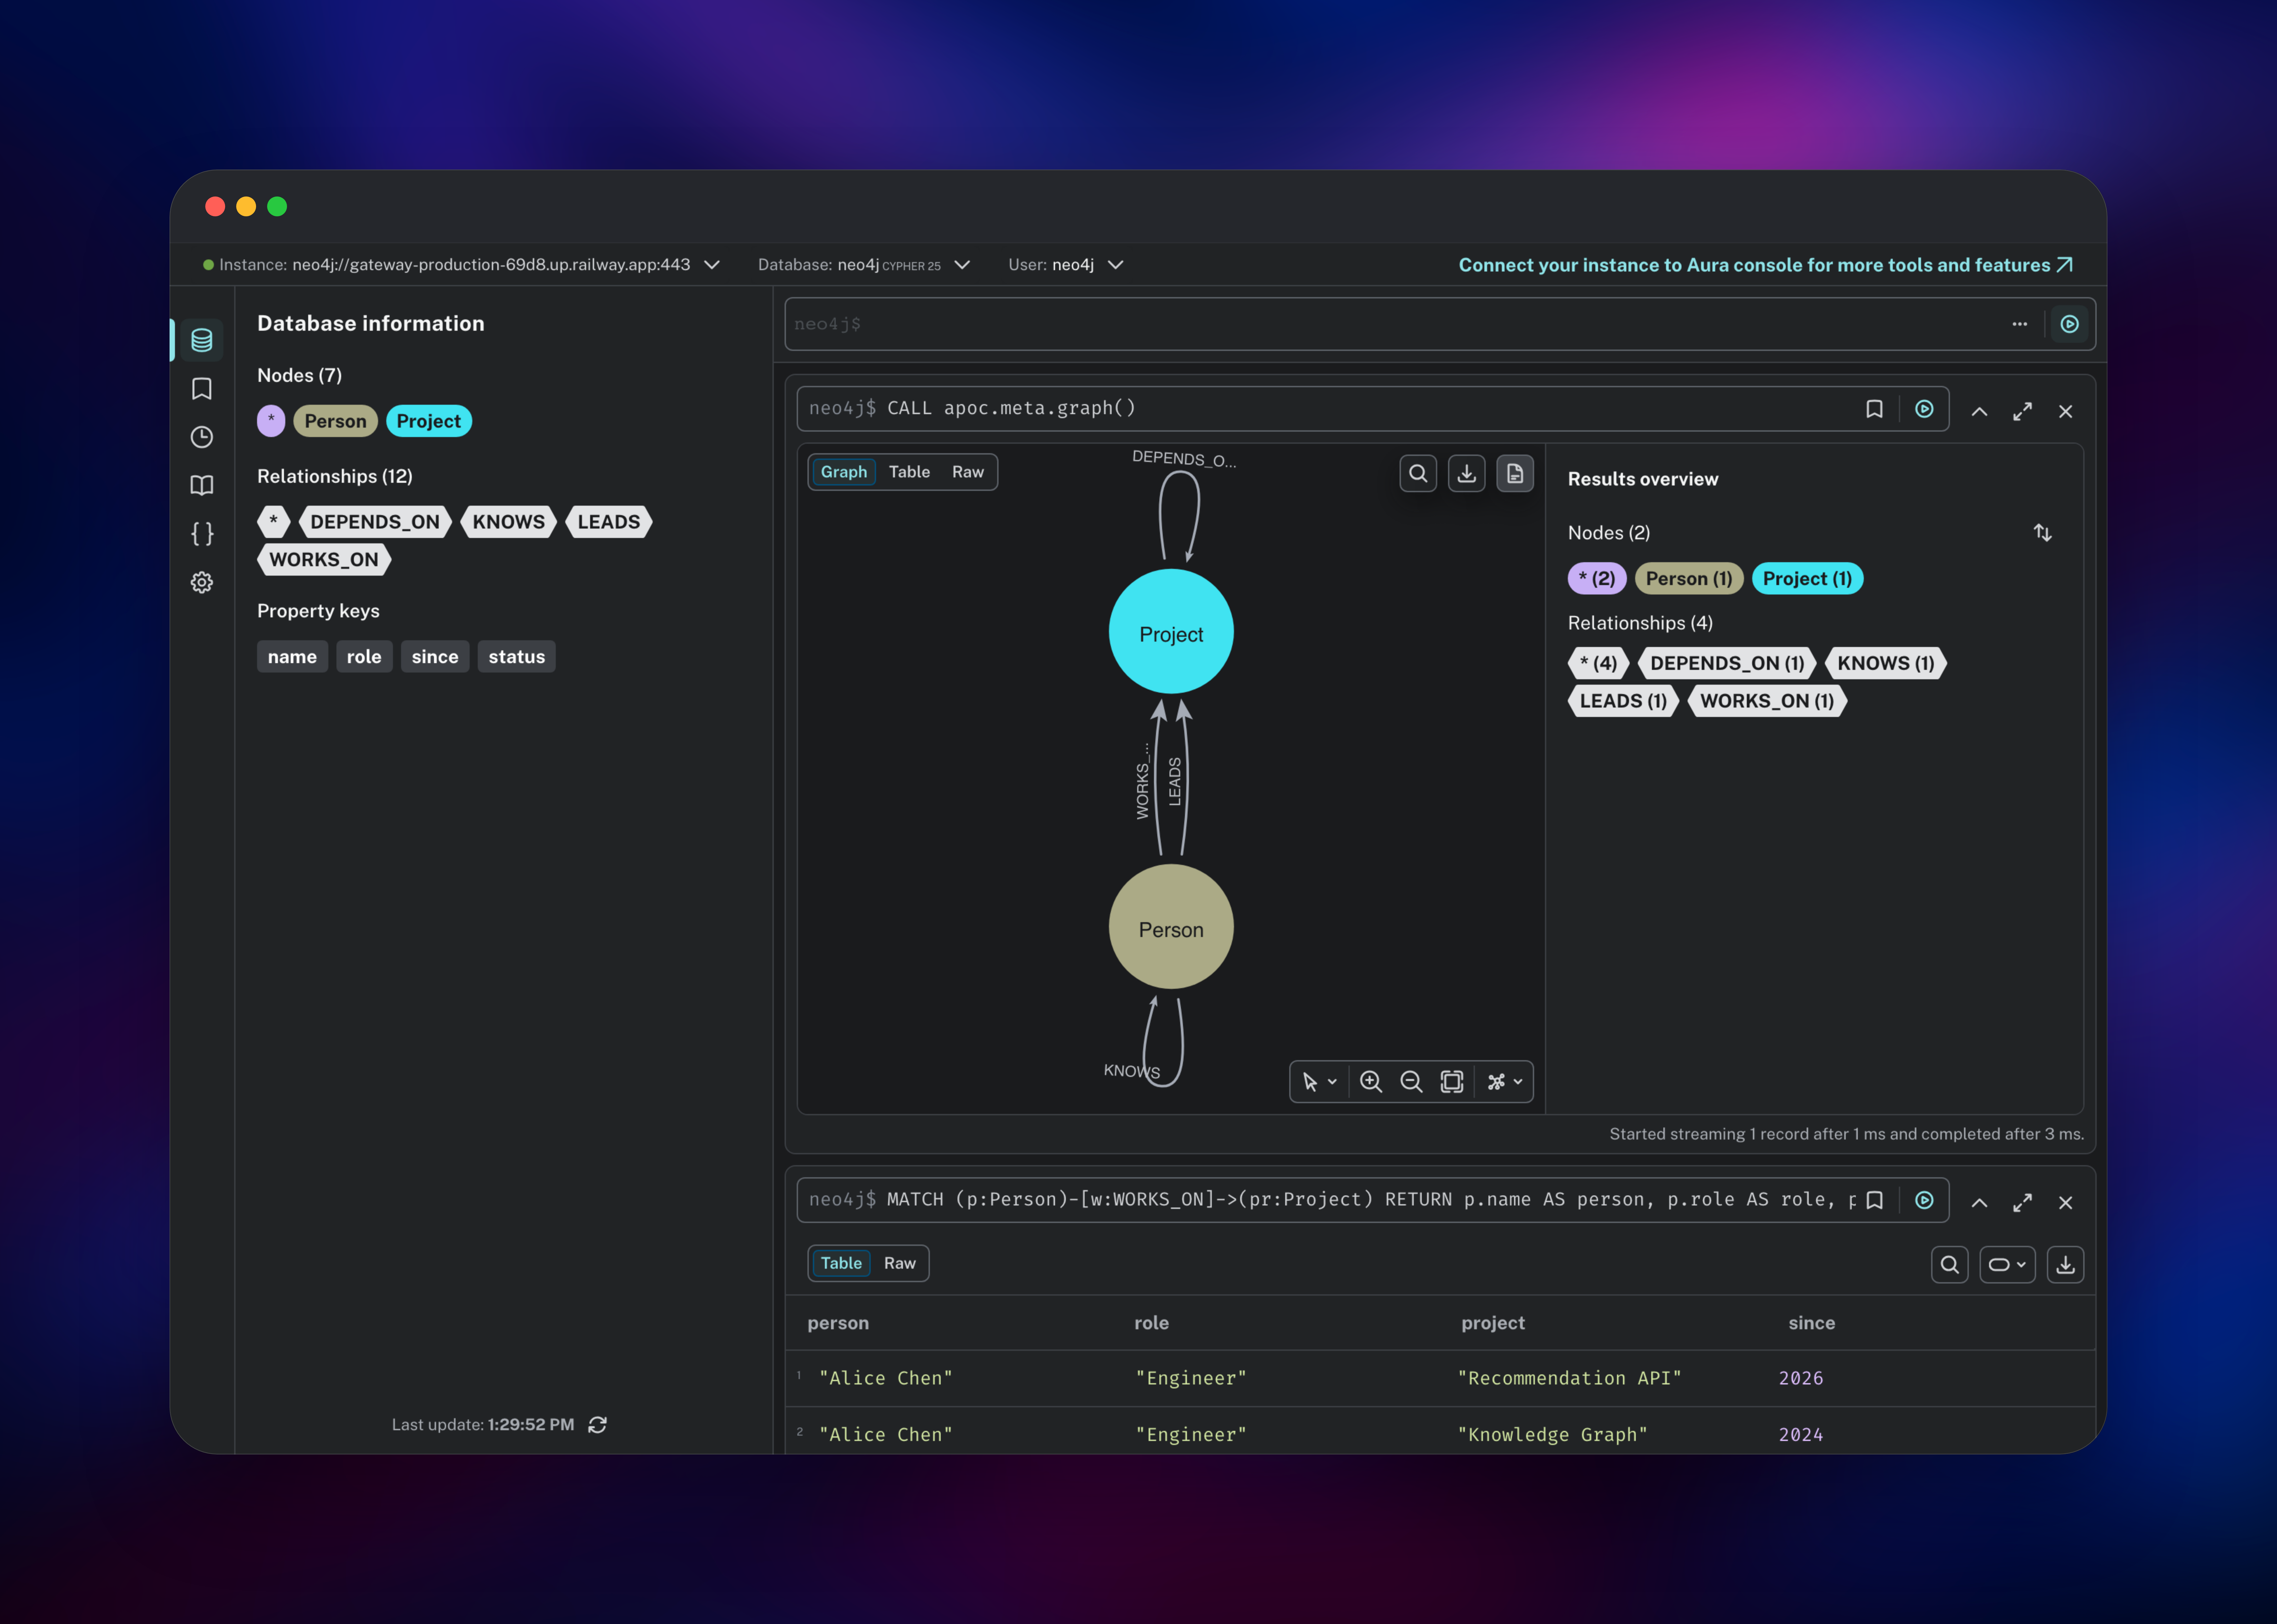Screen dimensions: 2277x1624
Task: Re-run the apoc.meta.graph query
Action: coord(1924,409)
